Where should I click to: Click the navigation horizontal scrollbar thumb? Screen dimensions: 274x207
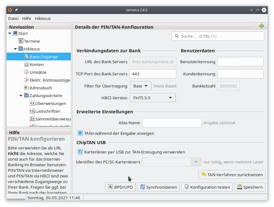16,199
